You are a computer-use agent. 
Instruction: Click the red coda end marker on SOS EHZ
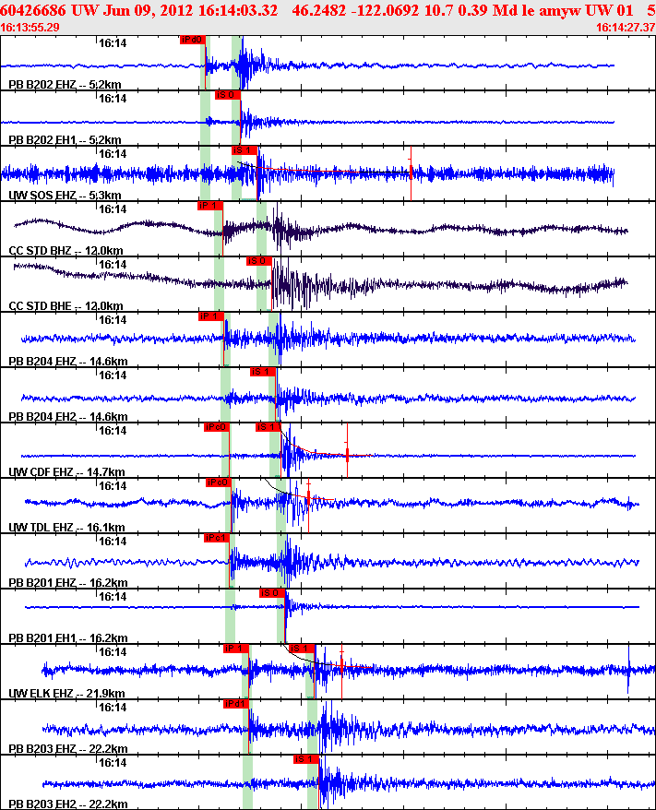(x=411, y=173)
